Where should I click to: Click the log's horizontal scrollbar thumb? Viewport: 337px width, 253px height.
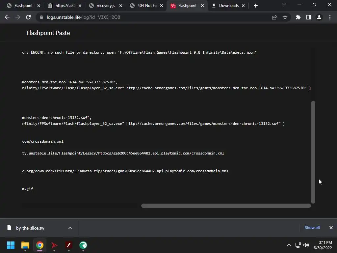(x=226, y=206)
